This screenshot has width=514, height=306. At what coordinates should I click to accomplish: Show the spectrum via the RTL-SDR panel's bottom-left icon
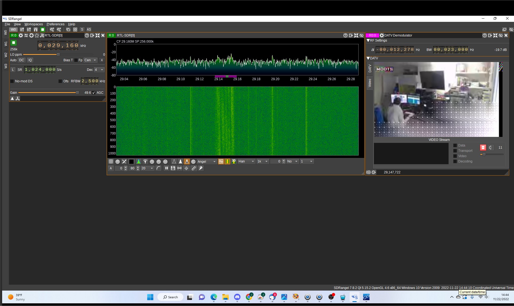pos(12,99)
